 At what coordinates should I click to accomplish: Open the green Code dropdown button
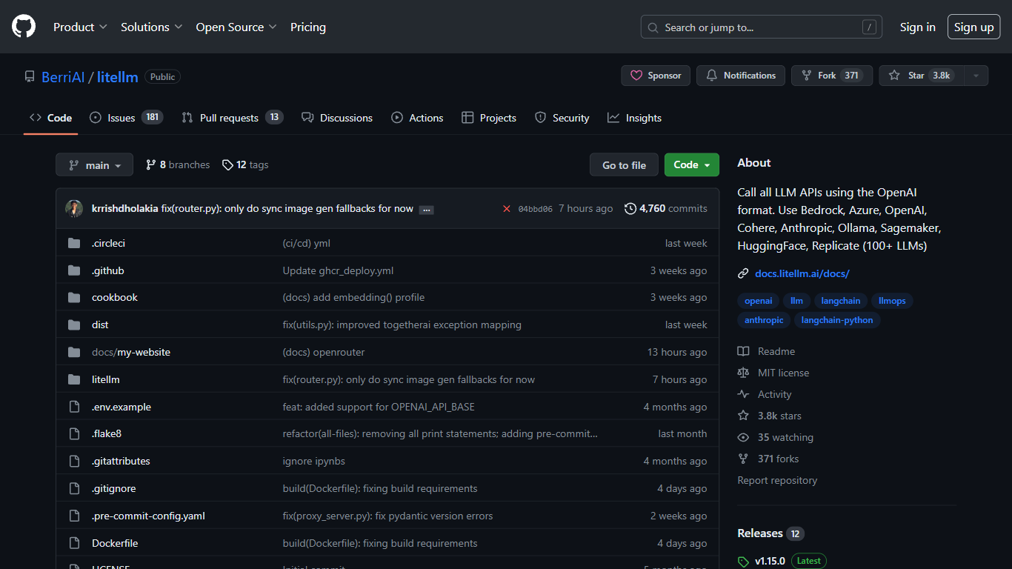click(692, 165)
